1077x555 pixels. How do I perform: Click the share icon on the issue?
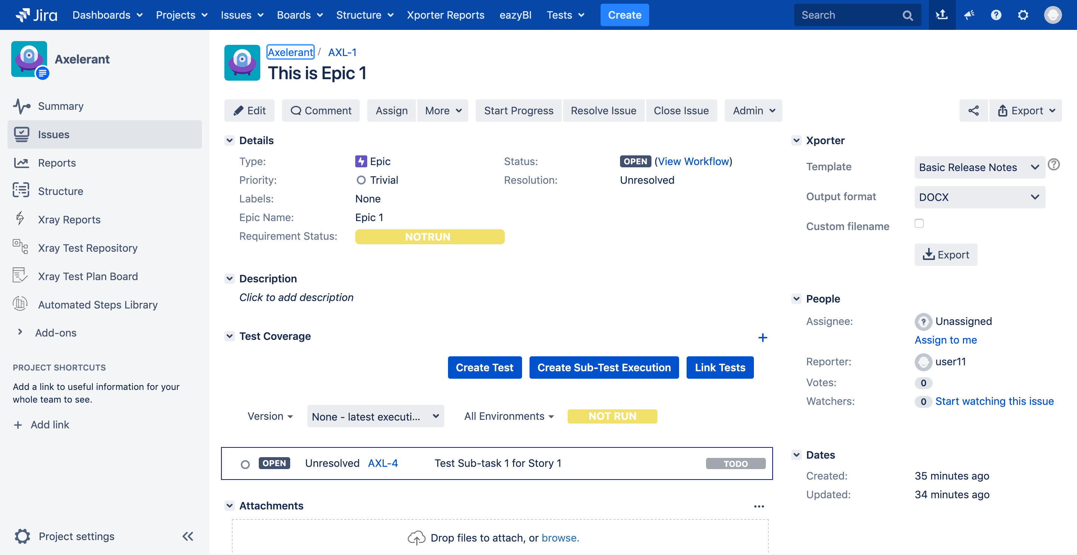(x=973, y=110)
